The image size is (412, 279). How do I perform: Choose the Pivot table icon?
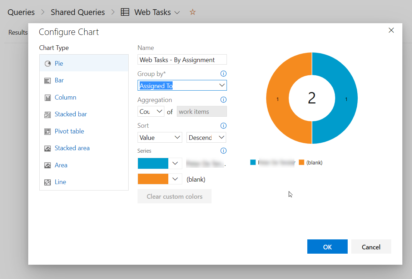48,131
